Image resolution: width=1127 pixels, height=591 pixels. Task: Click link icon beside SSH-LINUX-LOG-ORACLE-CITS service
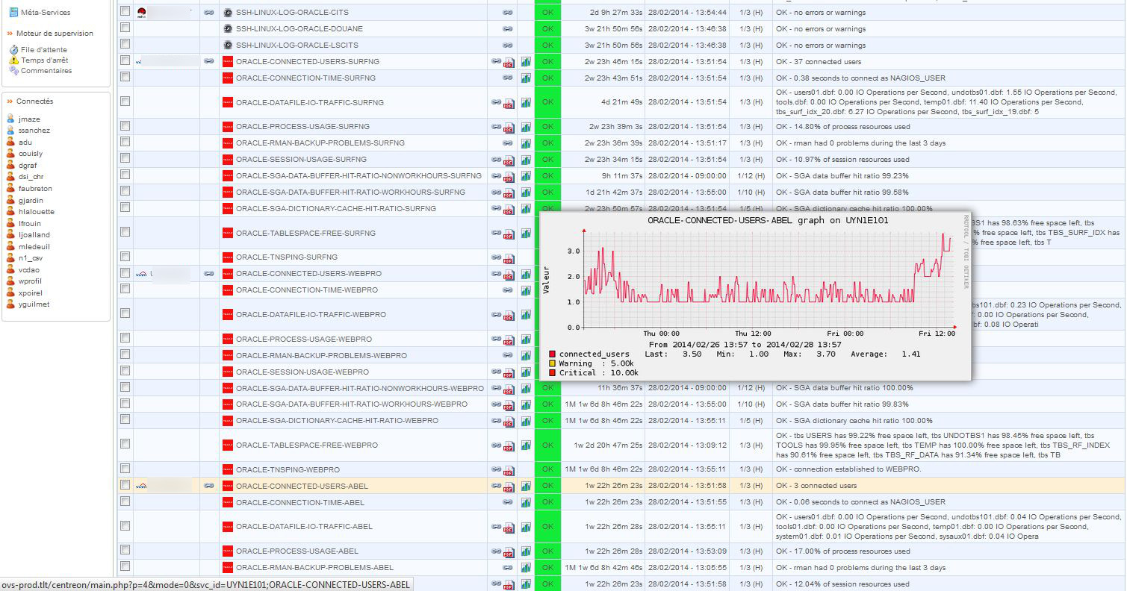click(508, 13)
